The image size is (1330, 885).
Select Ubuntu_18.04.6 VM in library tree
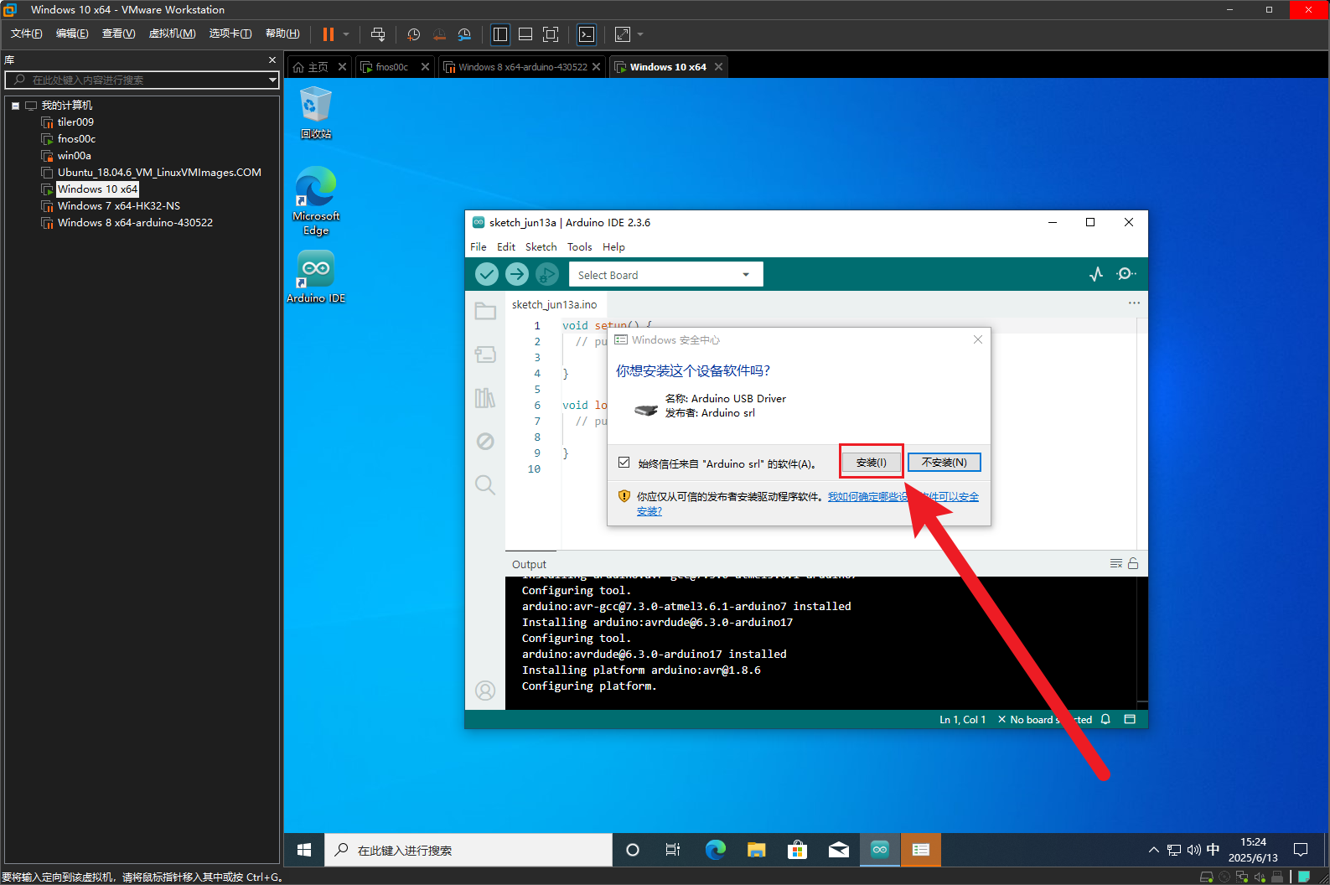(x=159, y=173)
